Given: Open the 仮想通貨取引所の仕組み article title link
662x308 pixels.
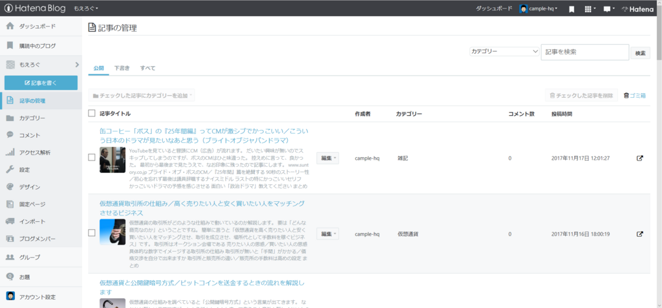Looking at the screenshot, I should [x=202, y=208].
